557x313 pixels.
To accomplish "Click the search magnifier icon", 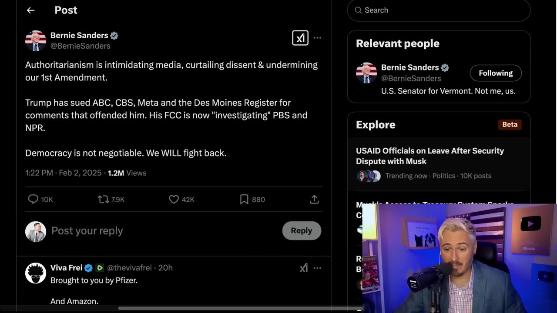I will pyautogui.click(x=358, y=10).
